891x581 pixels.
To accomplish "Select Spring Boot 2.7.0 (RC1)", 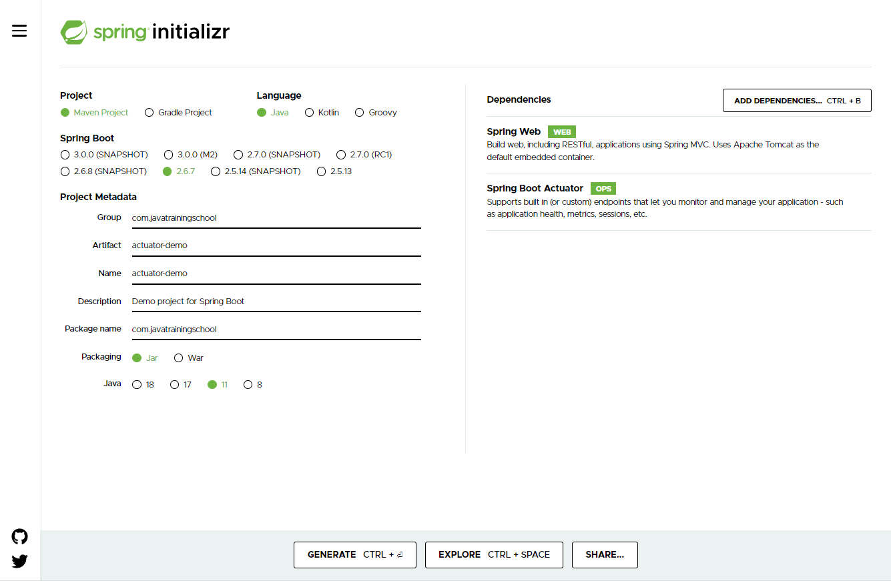I will pos(364,155).
